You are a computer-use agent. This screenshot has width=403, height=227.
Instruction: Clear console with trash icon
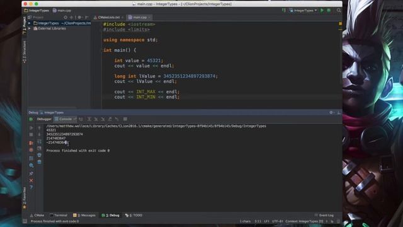[39, 162]
